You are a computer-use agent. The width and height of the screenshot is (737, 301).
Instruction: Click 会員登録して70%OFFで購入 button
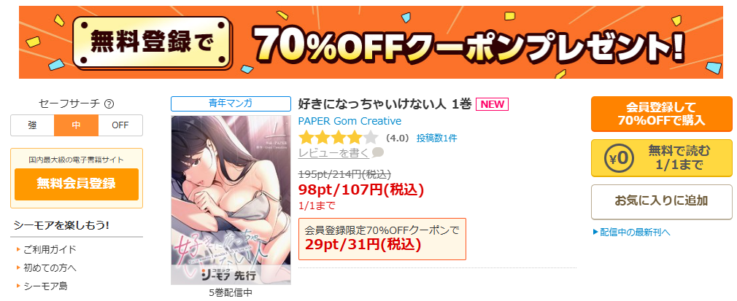661,114
